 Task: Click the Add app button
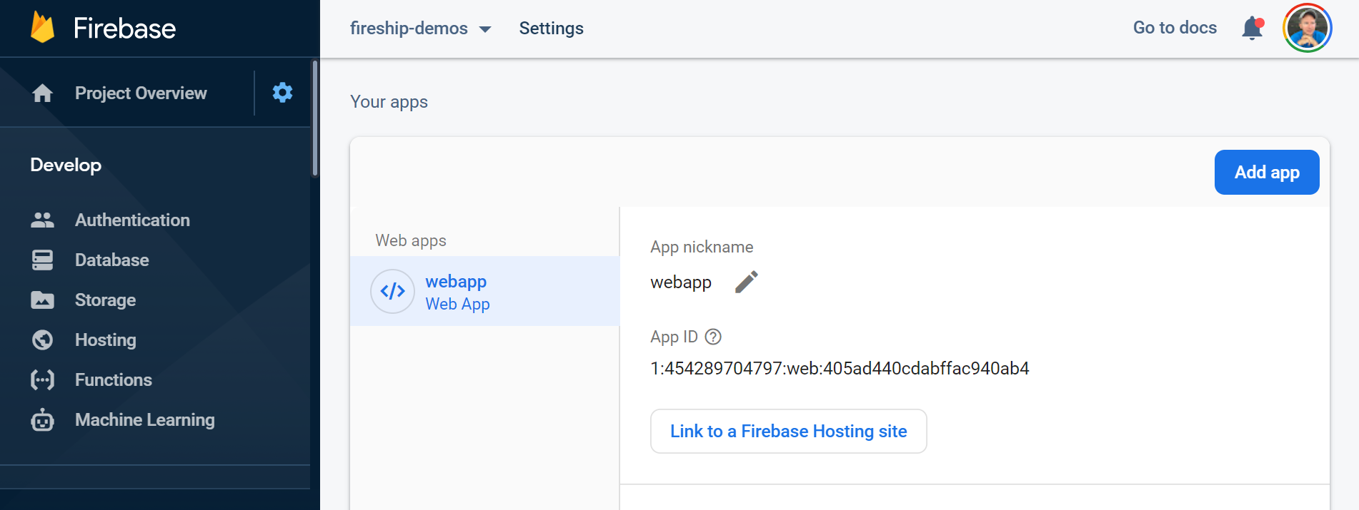1266,173
